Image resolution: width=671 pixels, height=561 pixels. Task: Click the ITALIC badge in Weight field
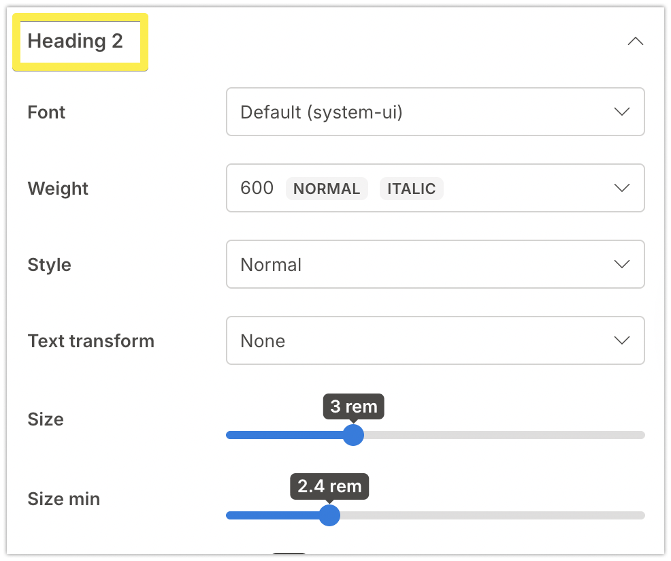pyautogui.click(x=411, y=189)
